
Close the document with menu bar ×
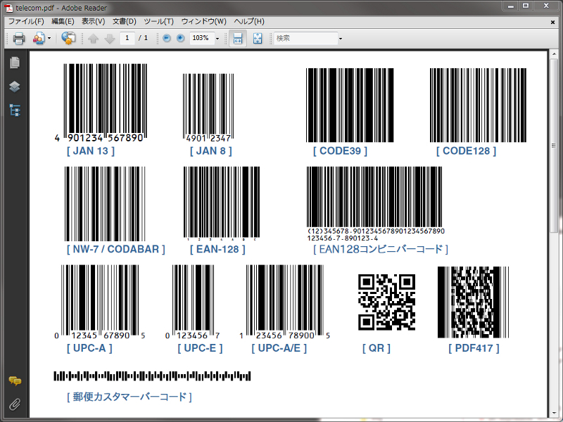tap(552, 23)
